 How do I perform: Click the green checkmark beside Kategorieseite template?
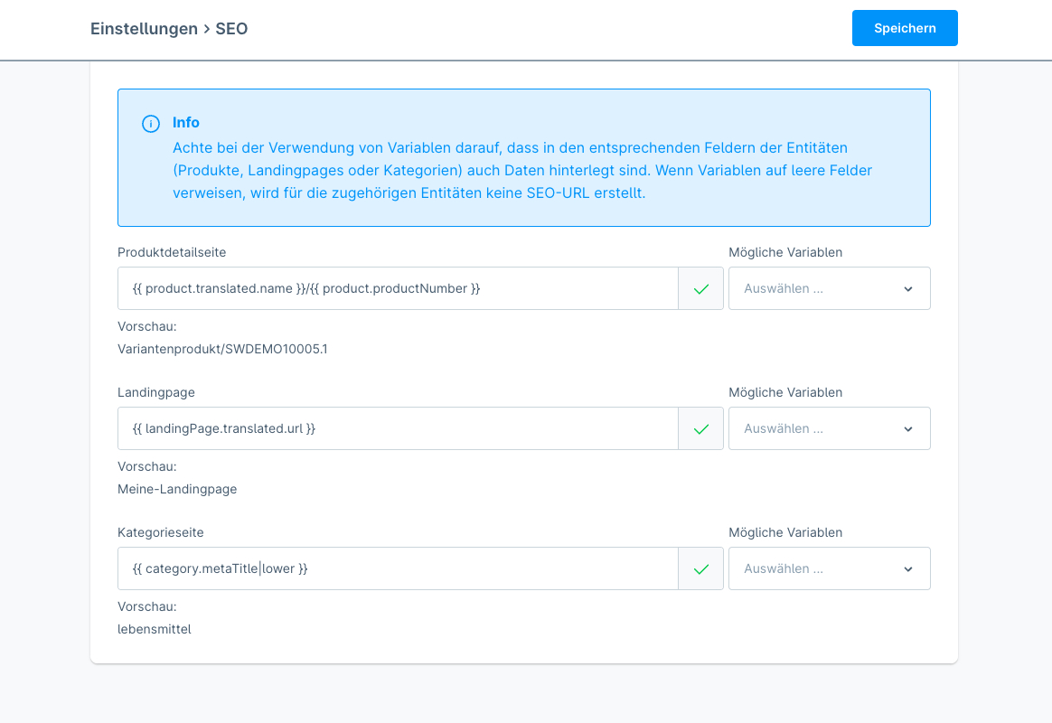[700, 569]
